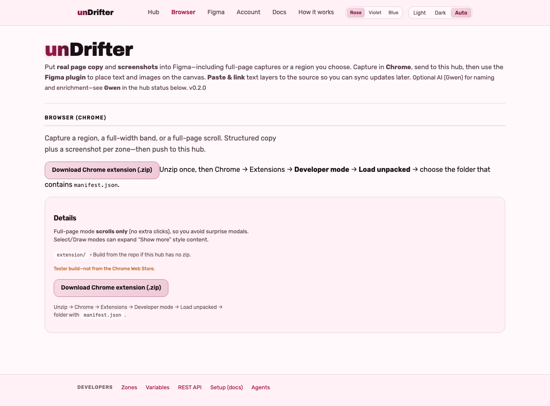Click the top Download Chrome extension button
Screen dimensions: 550x406
102,170
